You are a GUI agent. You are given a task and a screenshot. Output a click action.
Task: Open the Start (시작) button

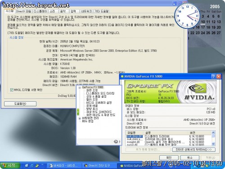coord(10,165)
